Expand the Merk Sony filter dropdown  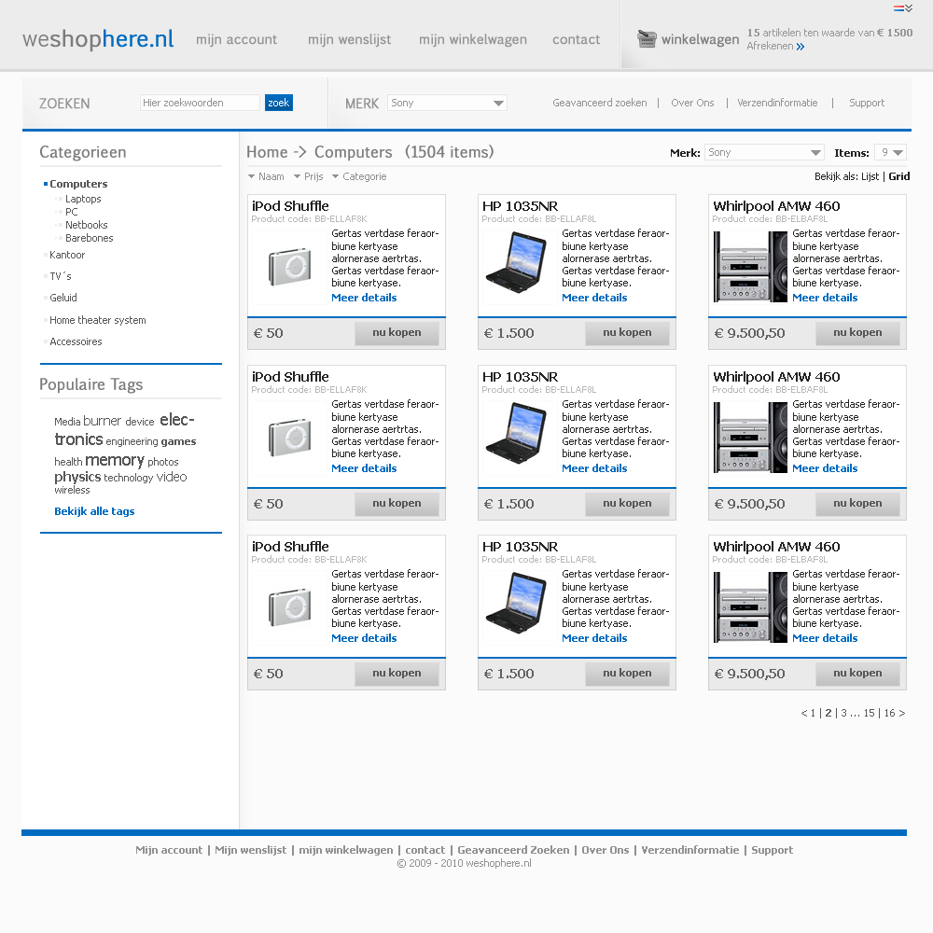[764, 152]
